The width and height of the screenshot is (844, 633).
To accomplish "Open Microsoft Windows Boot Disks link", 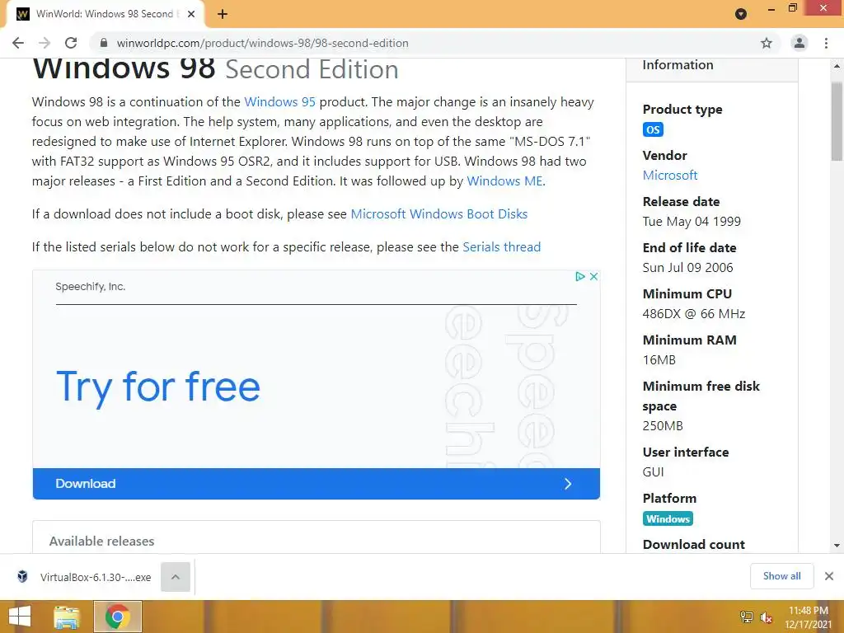I will click(x=438, y=213).
